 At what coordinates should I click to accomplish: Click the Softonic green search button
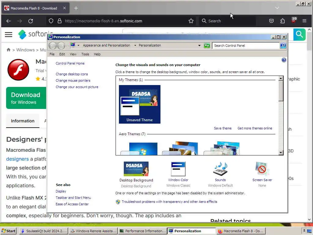click(x=299, y=35)
